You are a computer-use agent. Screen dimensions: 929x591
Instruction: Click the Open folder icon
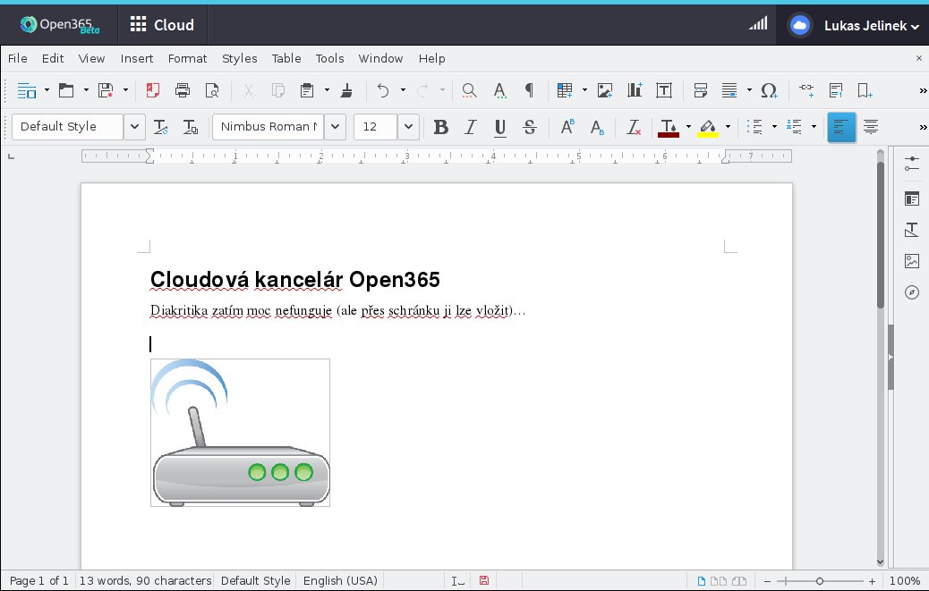point(65,90)
